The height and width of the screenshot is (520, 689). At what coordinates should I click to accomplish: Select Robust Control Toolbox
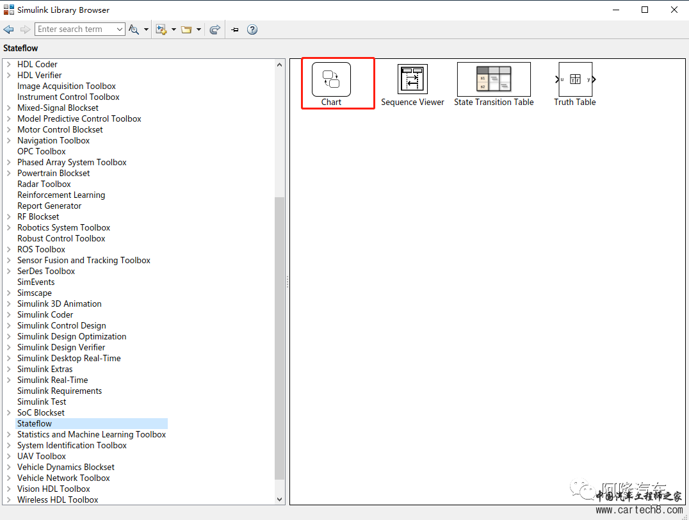point(61,238)
